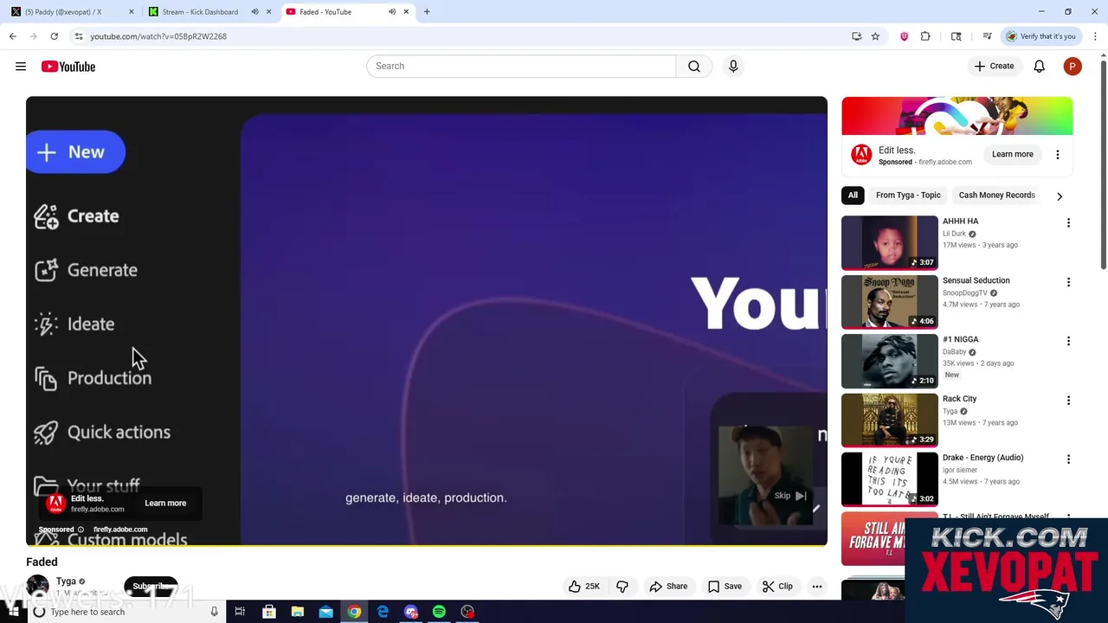Open the Windows Start menu
The image size is (1108, 623).
click(x=13, y=612)
